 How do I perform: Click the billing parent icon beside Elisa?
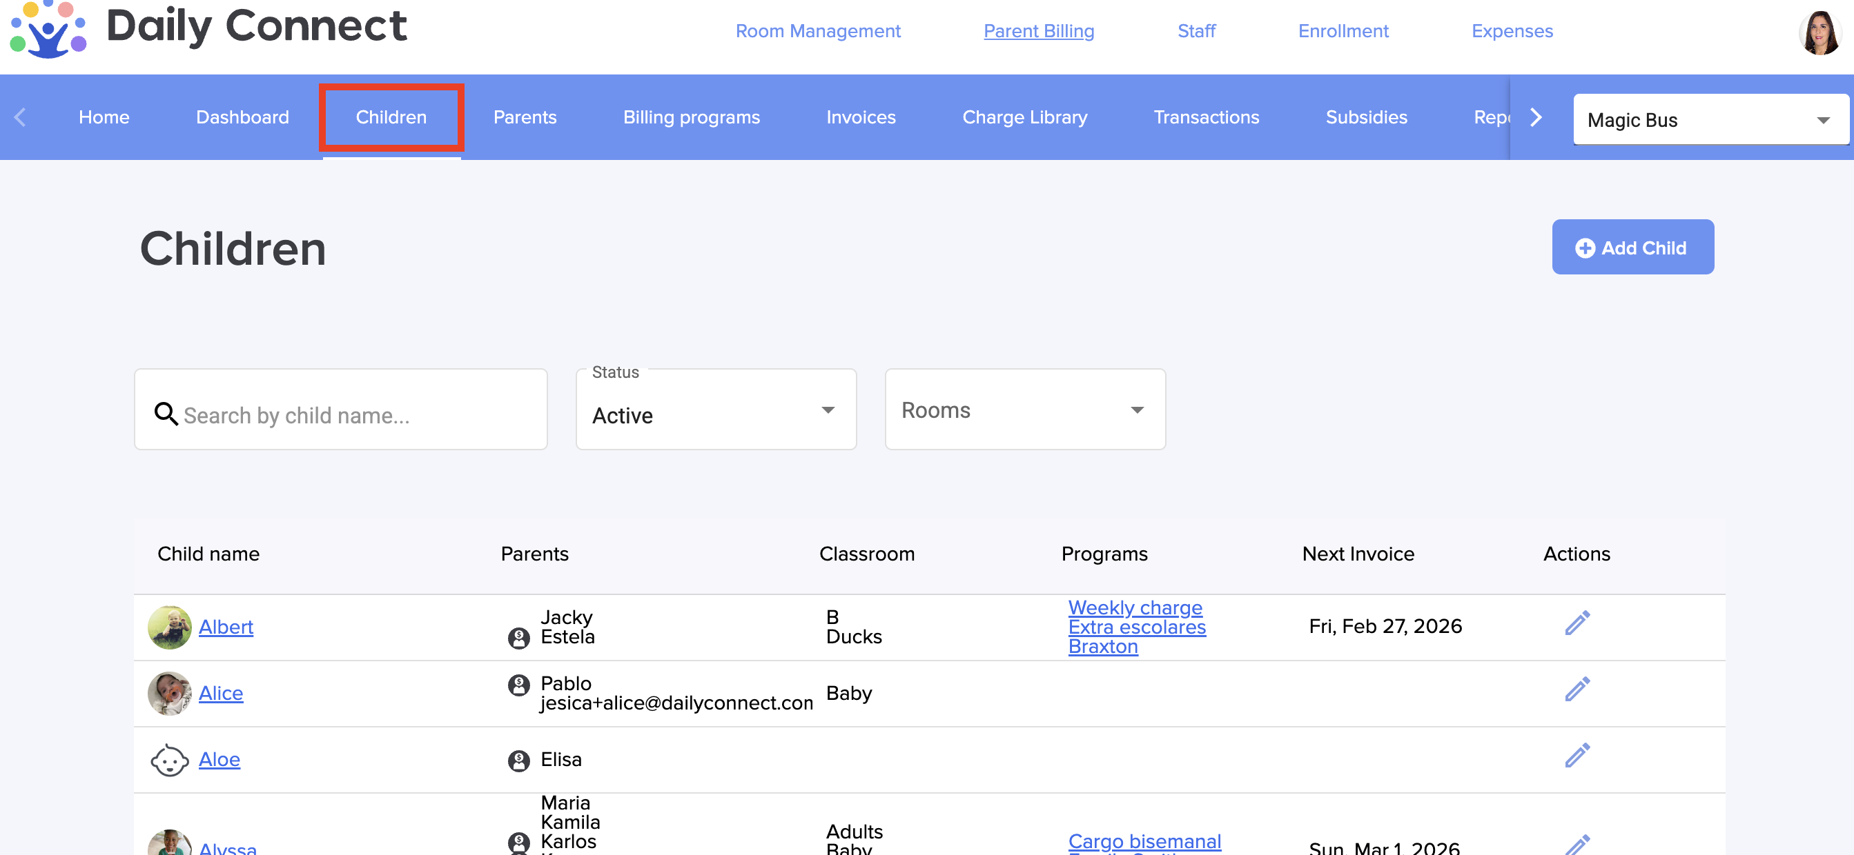[518, 760]
